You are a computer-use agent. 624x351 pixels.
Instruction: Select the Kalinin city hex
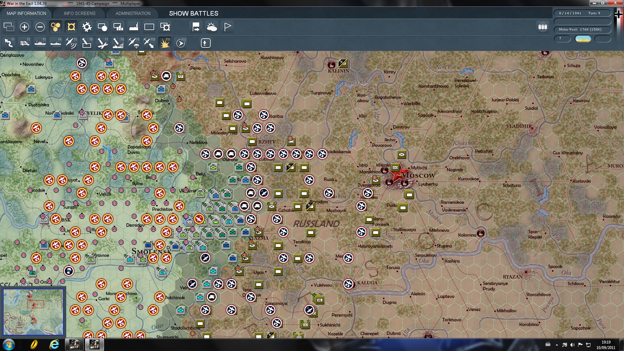tap(331, 64)
